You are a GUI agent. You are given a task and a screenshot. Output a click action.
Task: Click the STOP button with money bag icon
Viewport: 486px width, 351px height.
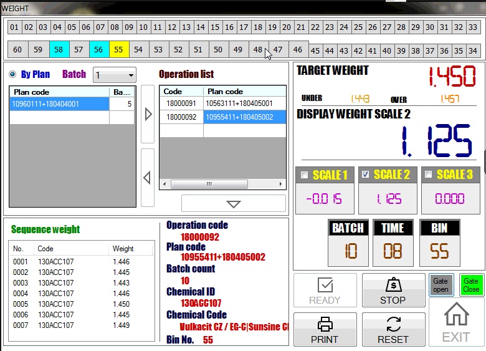pyautogui.click(x=393, y=291)
